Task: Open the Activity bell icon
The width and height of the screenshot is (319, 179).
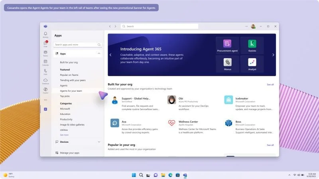Action: [x=45, y=34]
